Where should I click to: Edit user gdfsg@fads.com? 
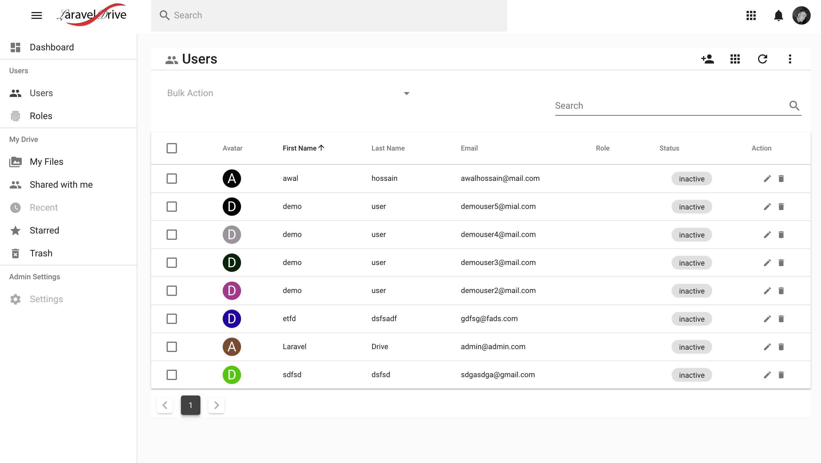[x=767, y=319]
